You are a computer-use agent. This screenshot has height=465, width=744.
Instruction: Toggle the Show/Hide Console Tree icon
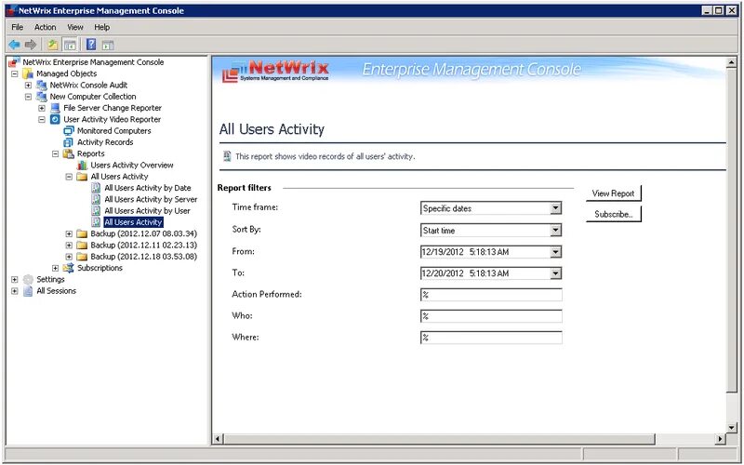click(x=70, y=45)
